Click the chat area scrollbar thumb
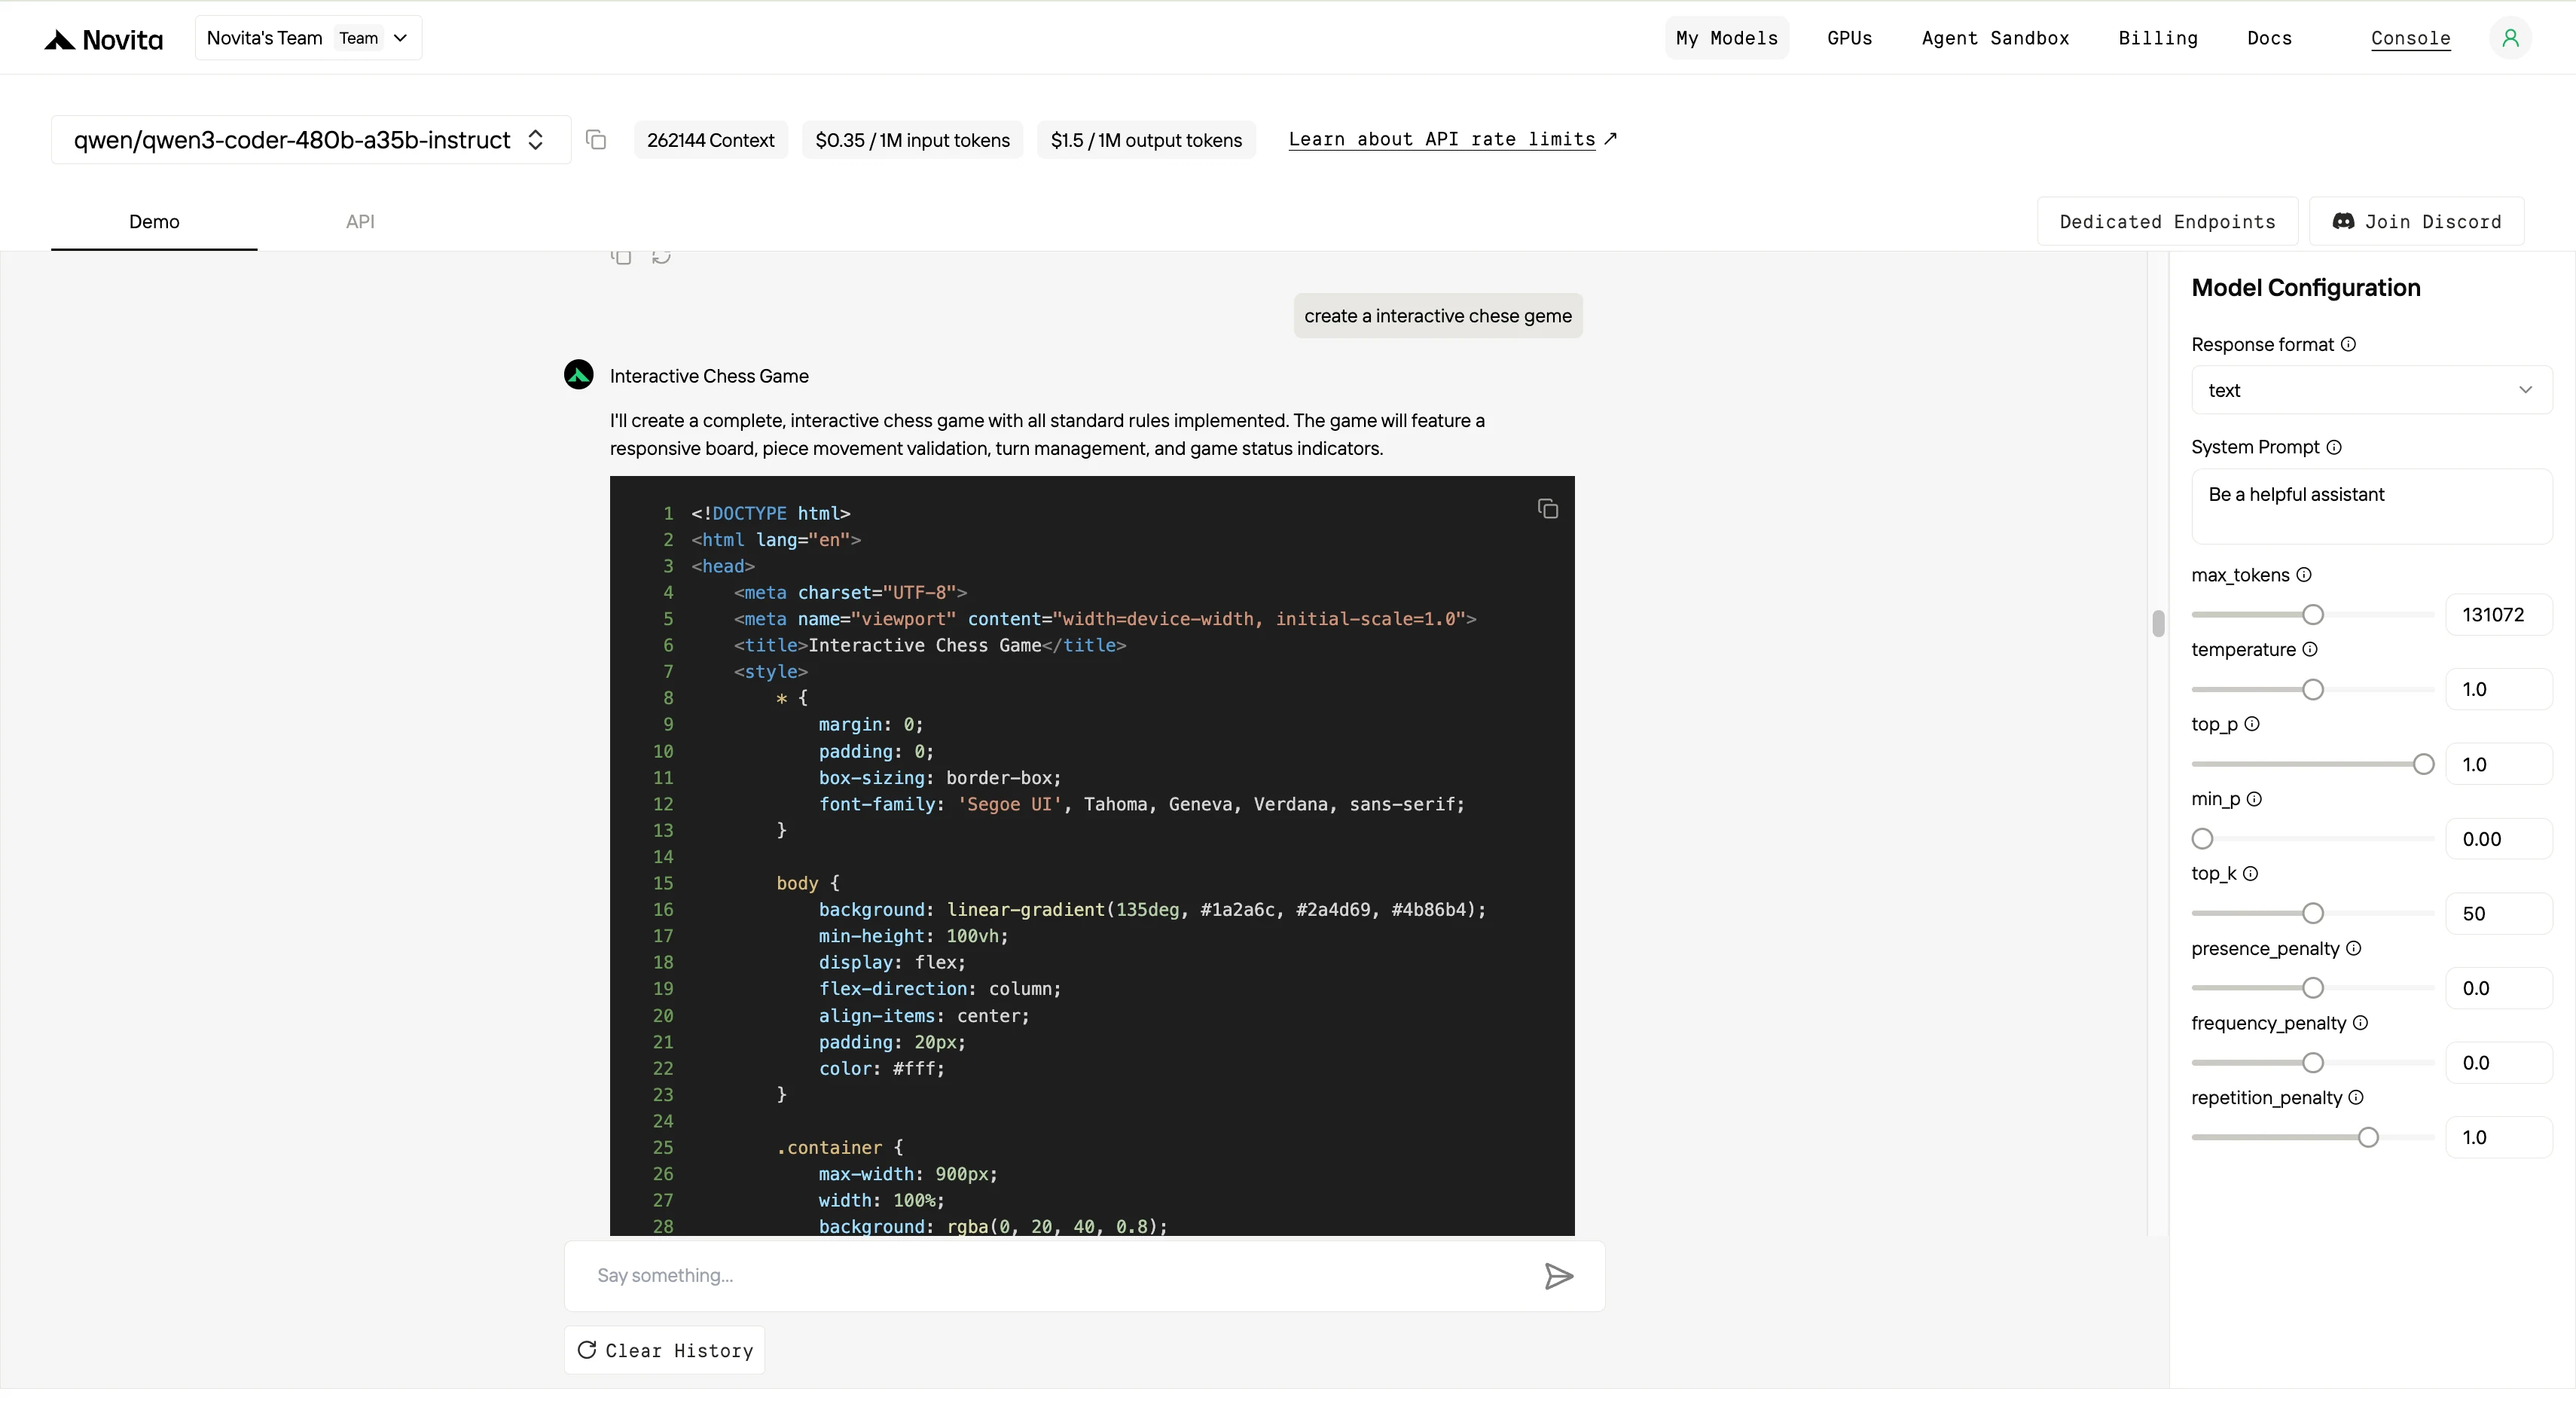2576x1428 pixels. click(2158, 623)
